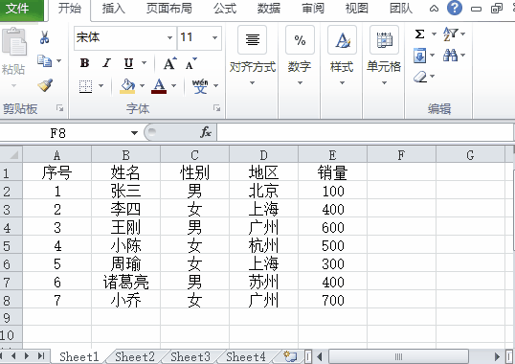Open the font size 11 dropdown
Screen dimensions: 515x364
214,38
